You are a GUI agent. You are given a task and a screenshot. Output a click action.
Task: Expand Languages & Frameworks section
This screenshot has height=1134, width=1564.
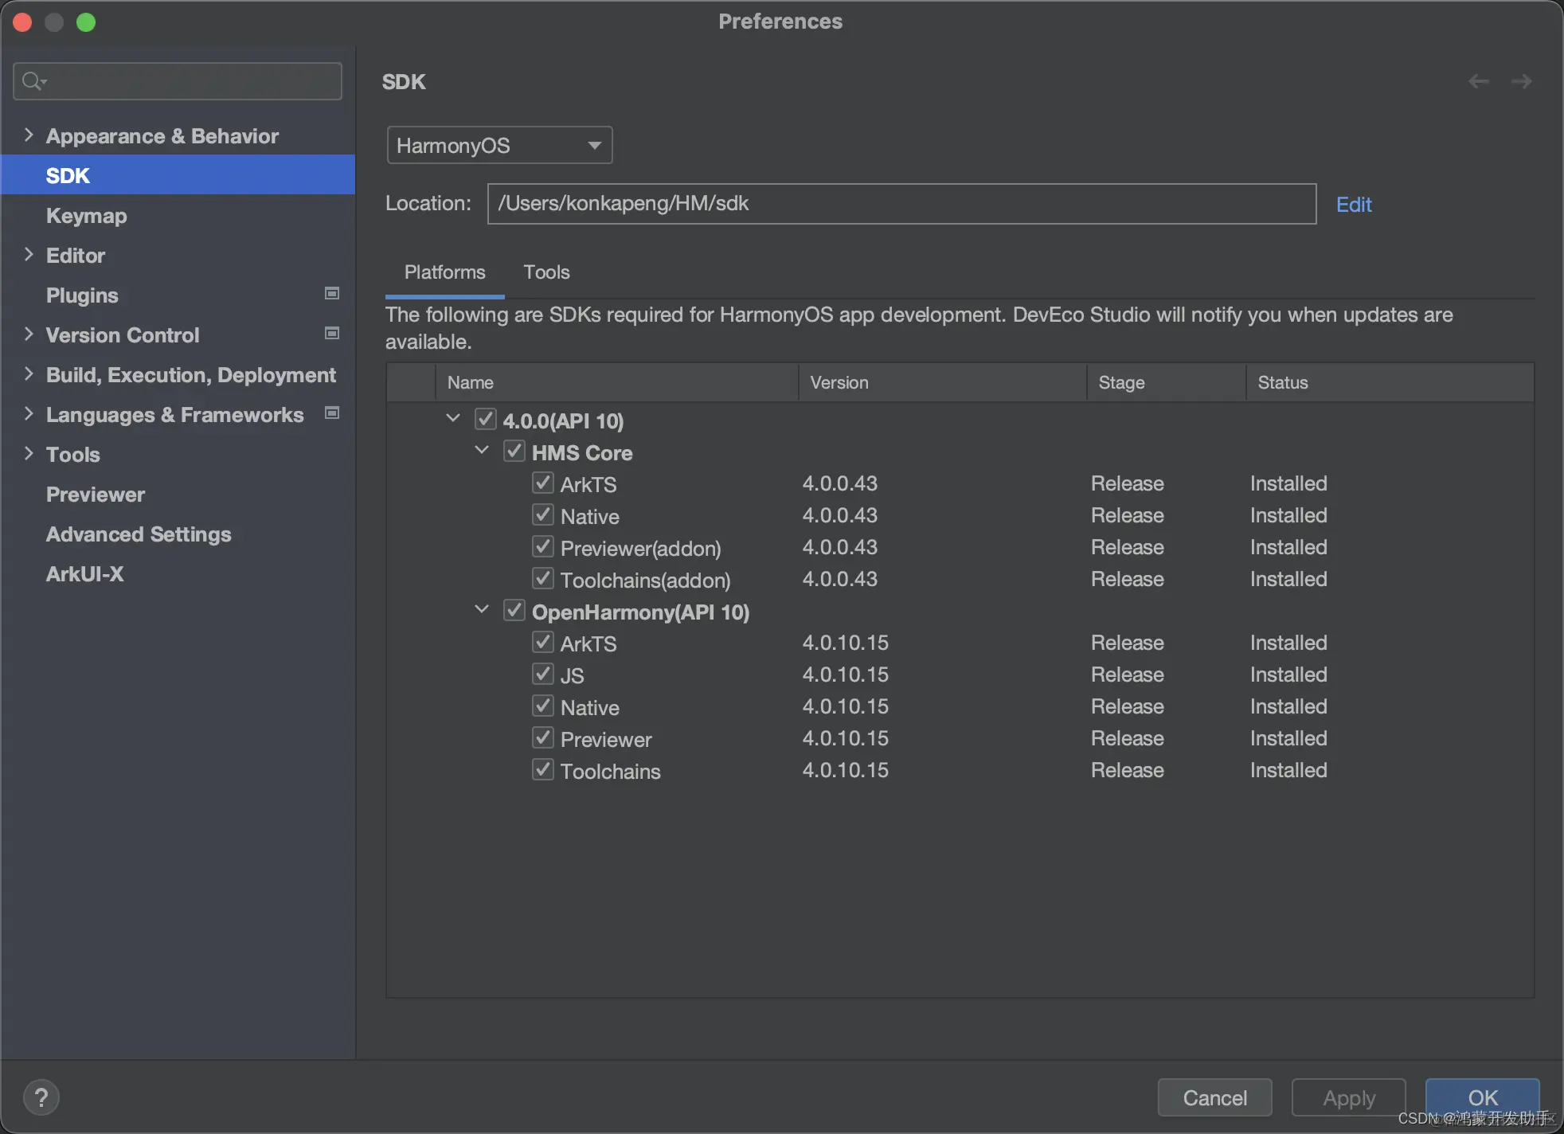29,413
